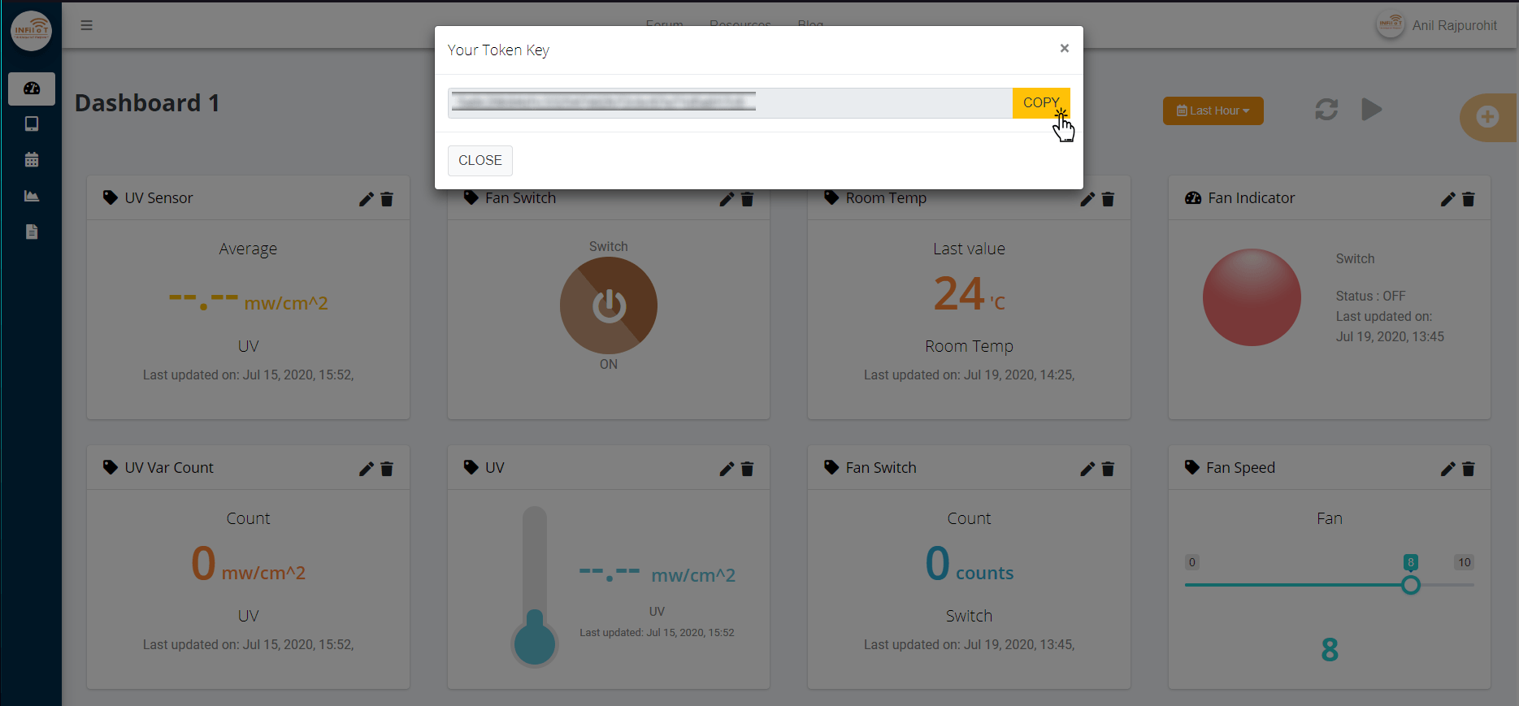Edit the Fan Speed widget

(x=1447, y=469)
